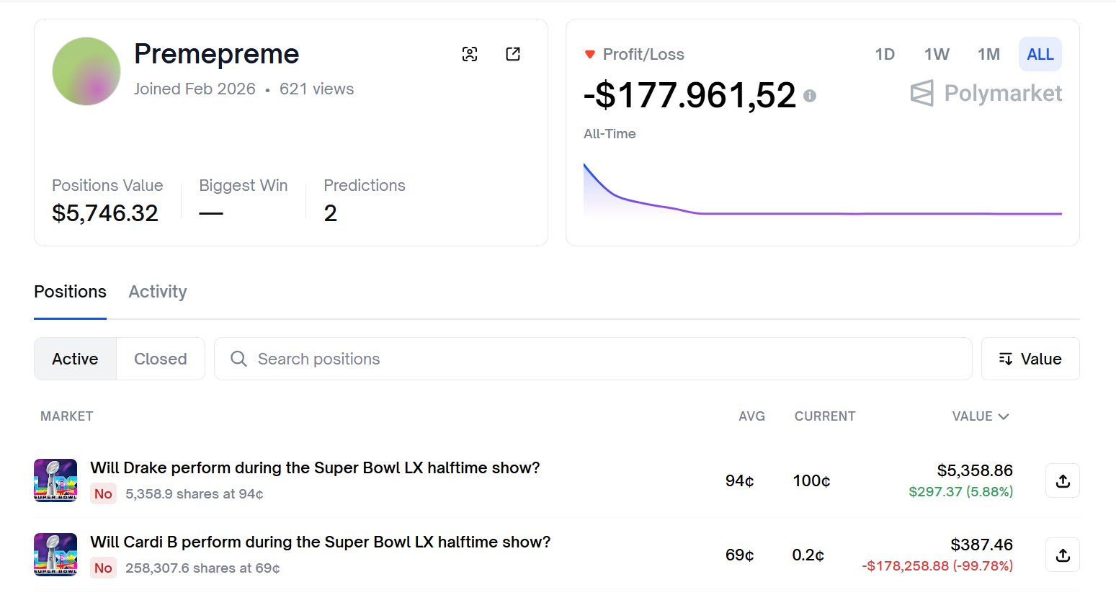The height and width of the screenshot is (613, 1116).
Task: Click the Polymarket logo
Action: point(986,93)
